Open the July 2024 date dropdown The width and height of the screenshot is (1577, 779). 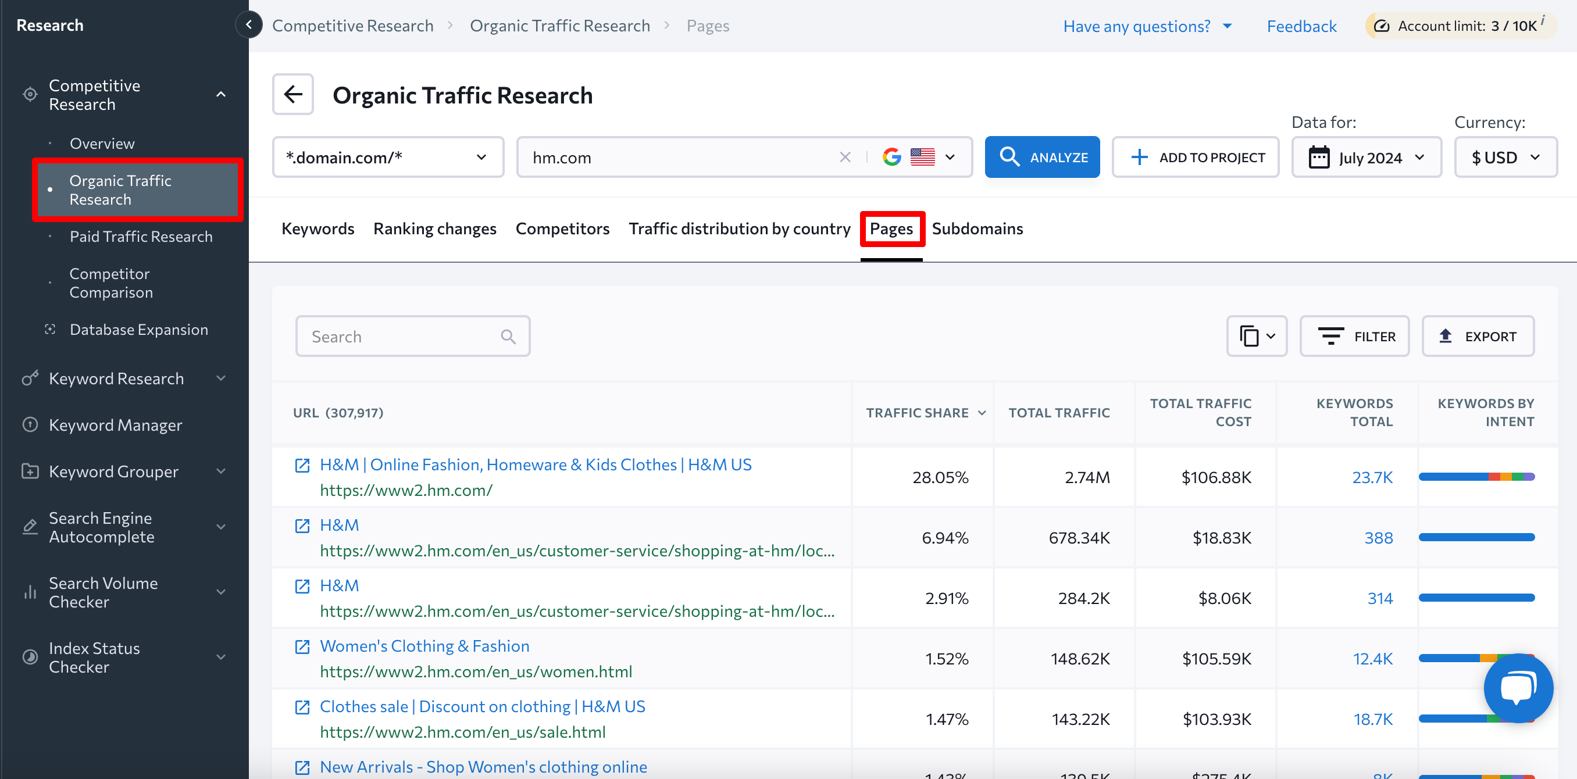pyautogui.click(x=1367, y=158)
